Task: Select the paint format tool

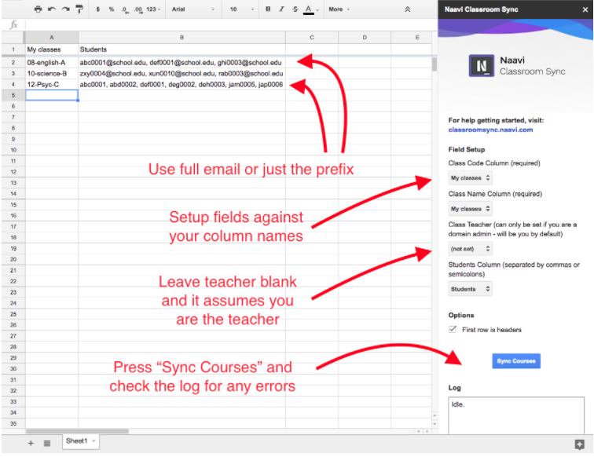Action: point(79,9)
